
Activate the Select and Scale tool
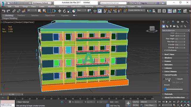69,11
